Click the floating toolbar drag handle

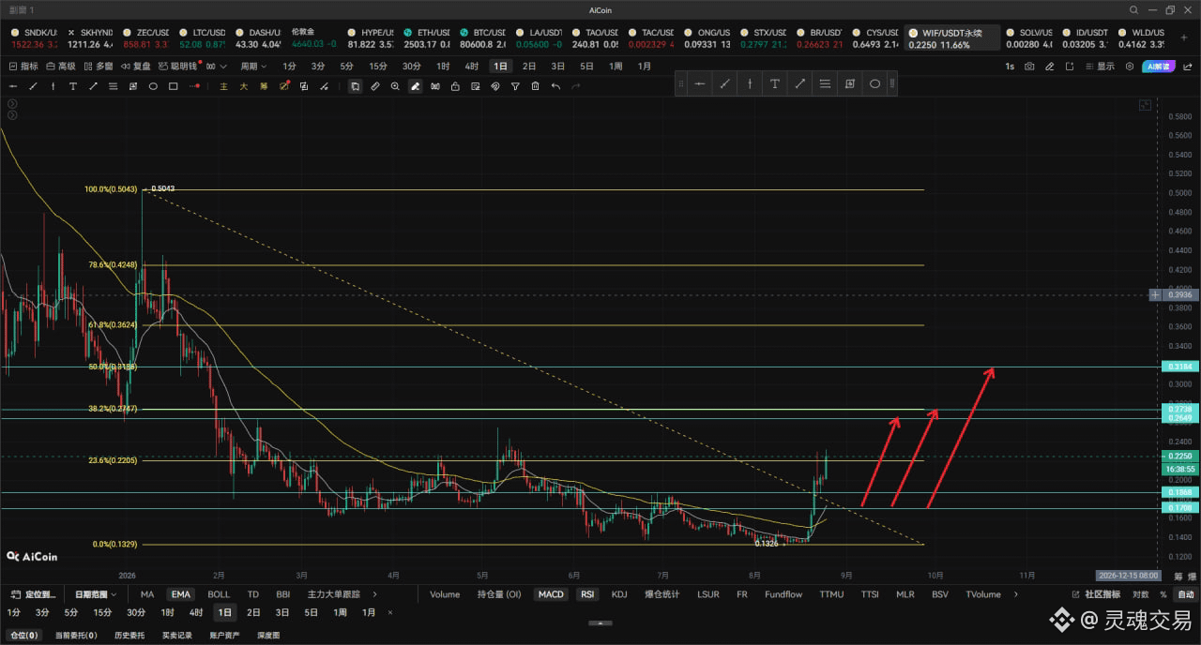point(681,83)
